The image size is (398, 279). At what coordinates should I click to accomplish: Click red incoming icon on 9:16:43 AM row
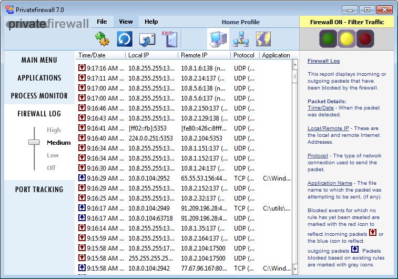[81, 117]
